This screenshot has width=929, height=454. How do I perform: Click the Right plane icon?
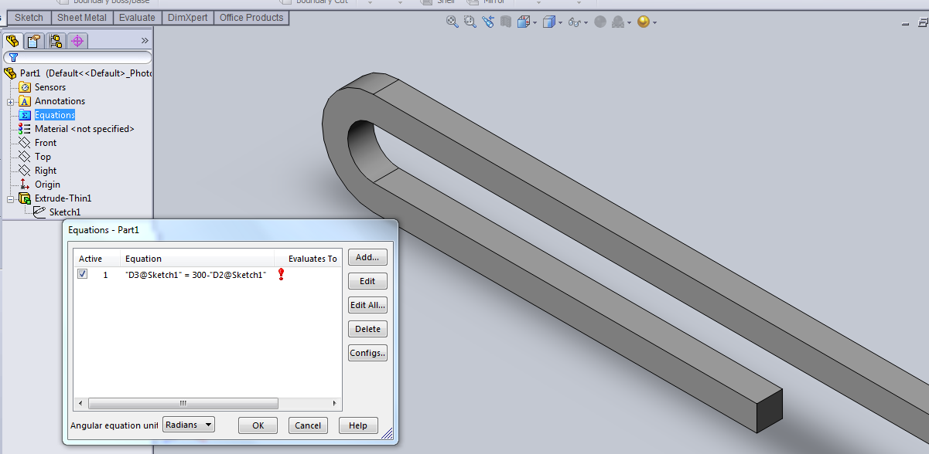click(25, 171)
